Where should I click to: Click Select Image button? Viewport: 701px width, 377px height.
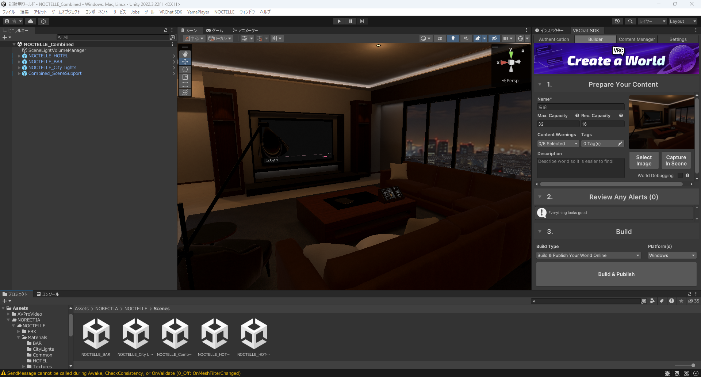644,160
